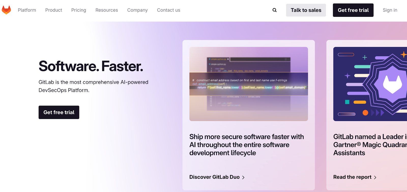
Task: Click the Sign in link
Action: tap(390, 10)
